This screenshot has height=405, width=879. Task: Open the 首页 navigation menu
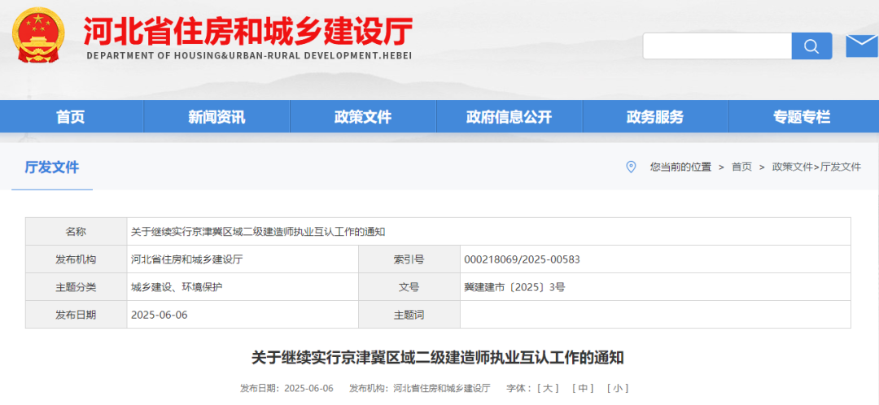[x=71, y=116]
